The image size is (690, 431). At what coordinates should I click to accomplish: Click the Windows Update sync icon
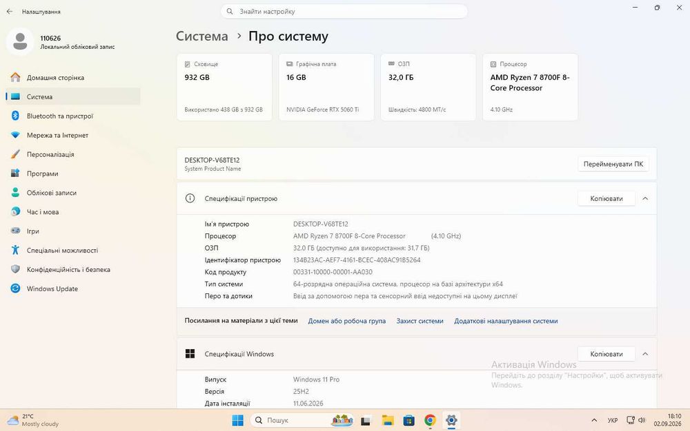(15, 288)
